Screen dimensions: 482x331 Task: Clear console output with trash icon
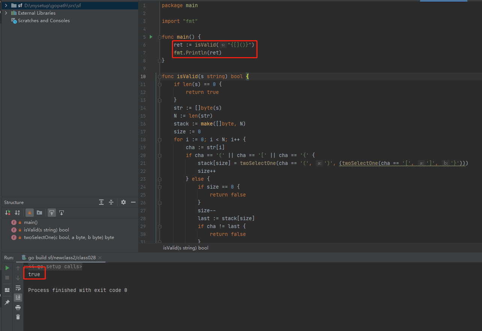point(18,317)
